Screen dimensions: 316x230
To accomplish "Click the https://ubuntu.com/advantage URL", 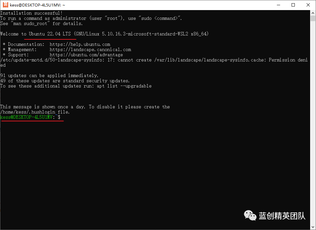I will coord(86,55).
